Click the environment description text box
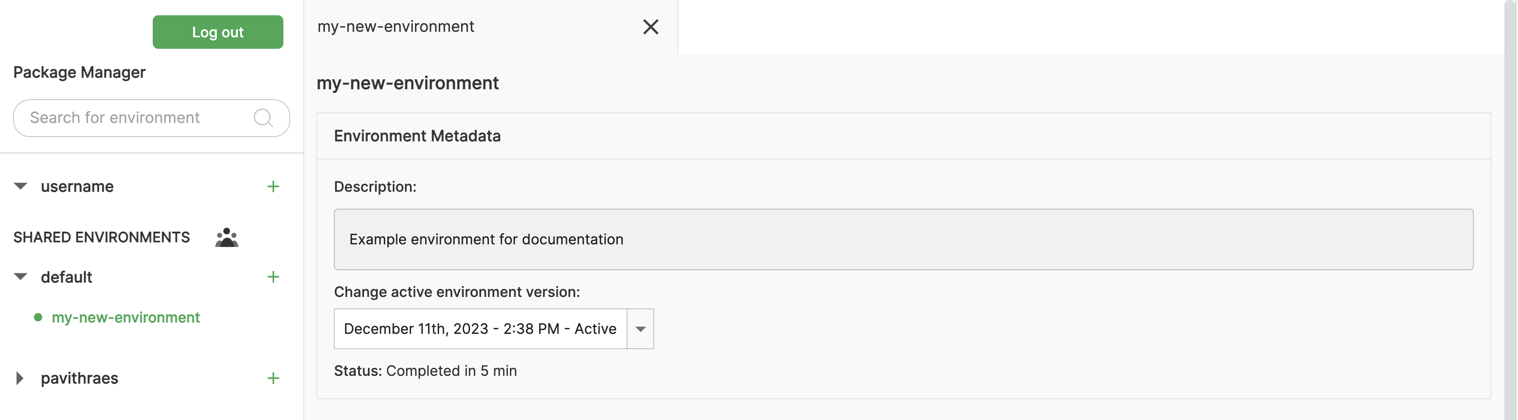Screen dimensions: 1518x420 click(x=903, y=240)
